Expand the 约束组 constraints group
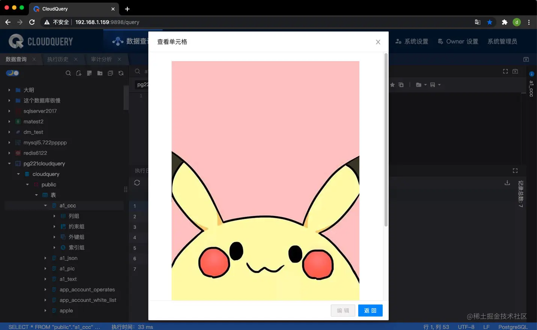Screen dimensions: 537x330 tap(54, 226)
